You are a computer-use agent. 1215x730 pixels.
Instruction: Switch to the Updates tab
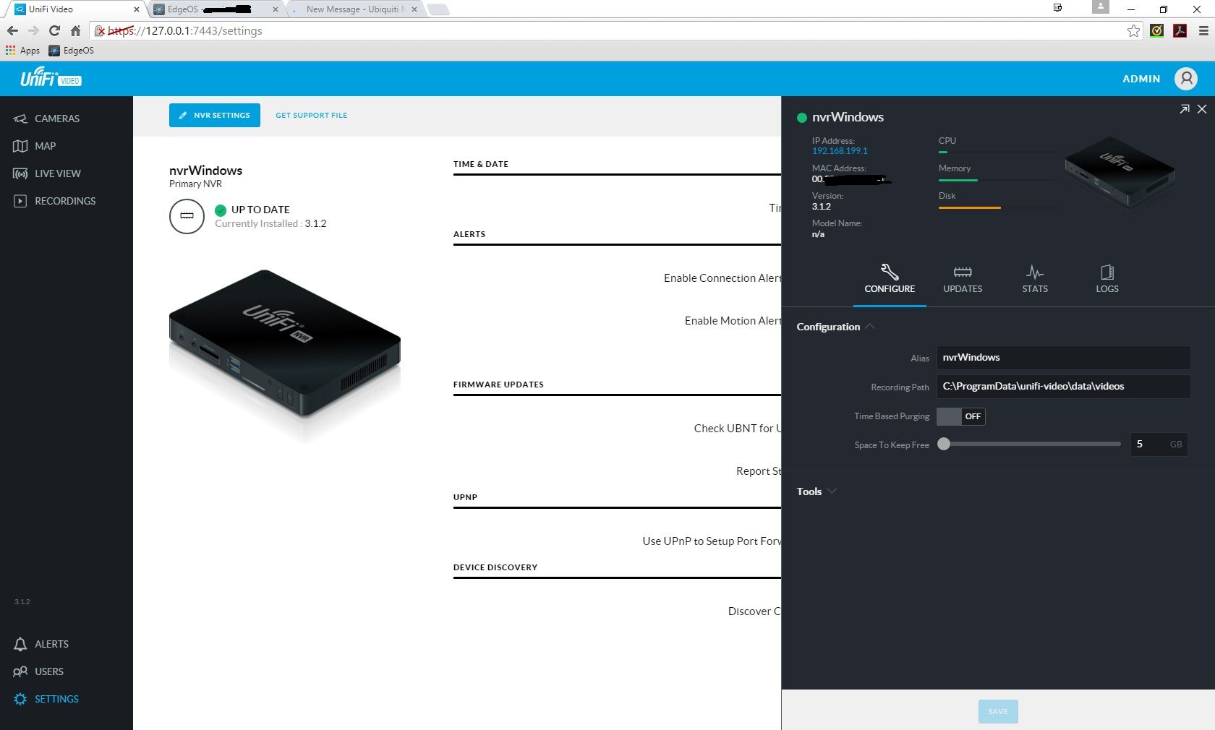962,279
